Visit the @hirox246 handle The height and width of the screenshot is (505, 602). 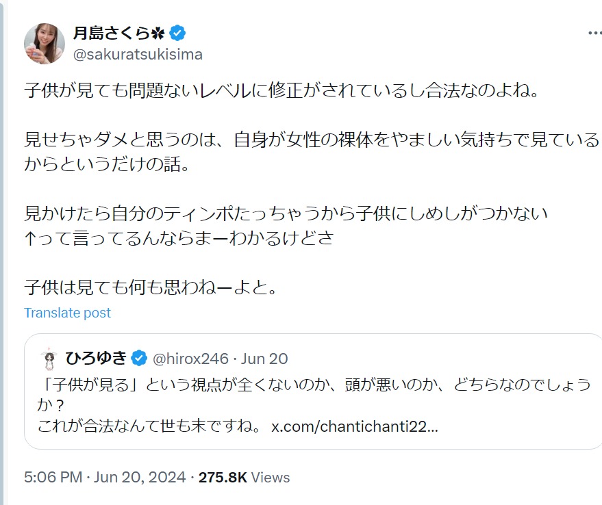coord(188,358)
